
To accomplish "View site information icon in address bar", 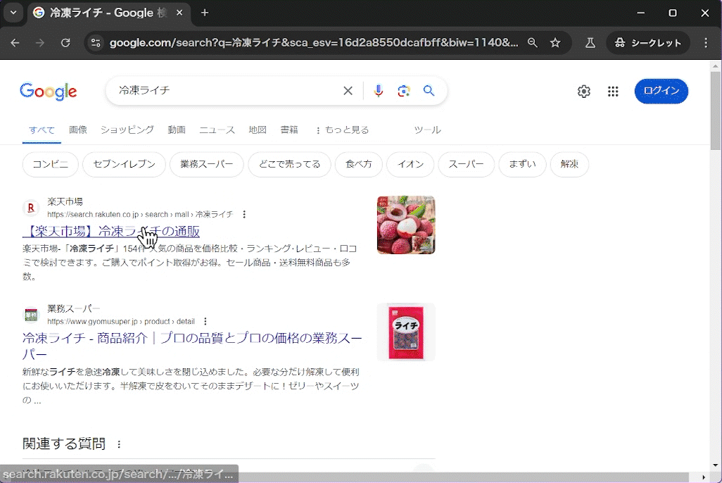I will coord(96,43).
